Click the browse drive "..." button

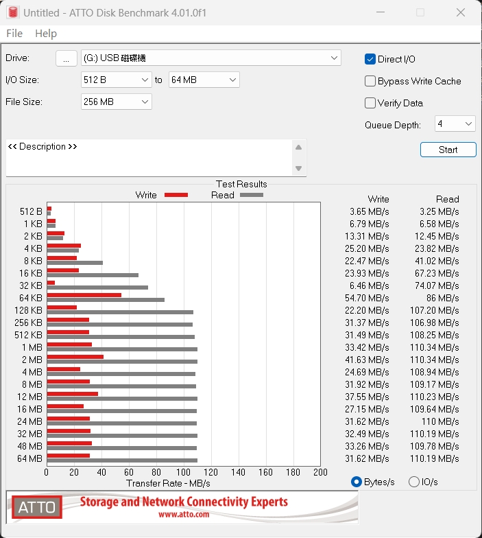66,58
